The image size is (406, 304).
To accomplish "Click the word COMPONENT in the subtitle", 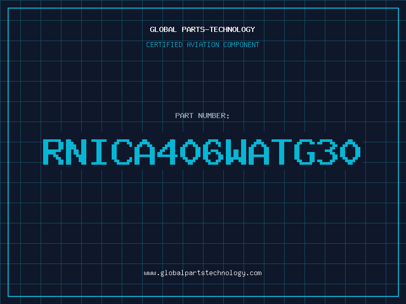I will pos(242,45).
